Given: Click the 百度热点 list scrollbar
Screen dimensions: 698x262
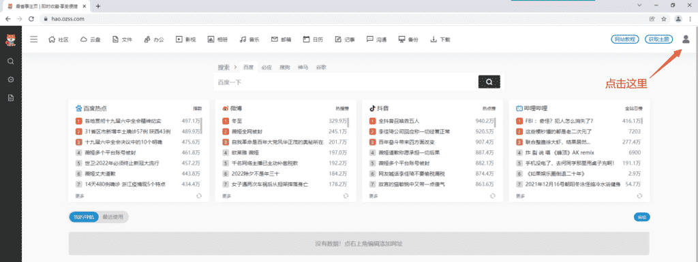Looking at the screenshot, I should (x=201, y=125).
